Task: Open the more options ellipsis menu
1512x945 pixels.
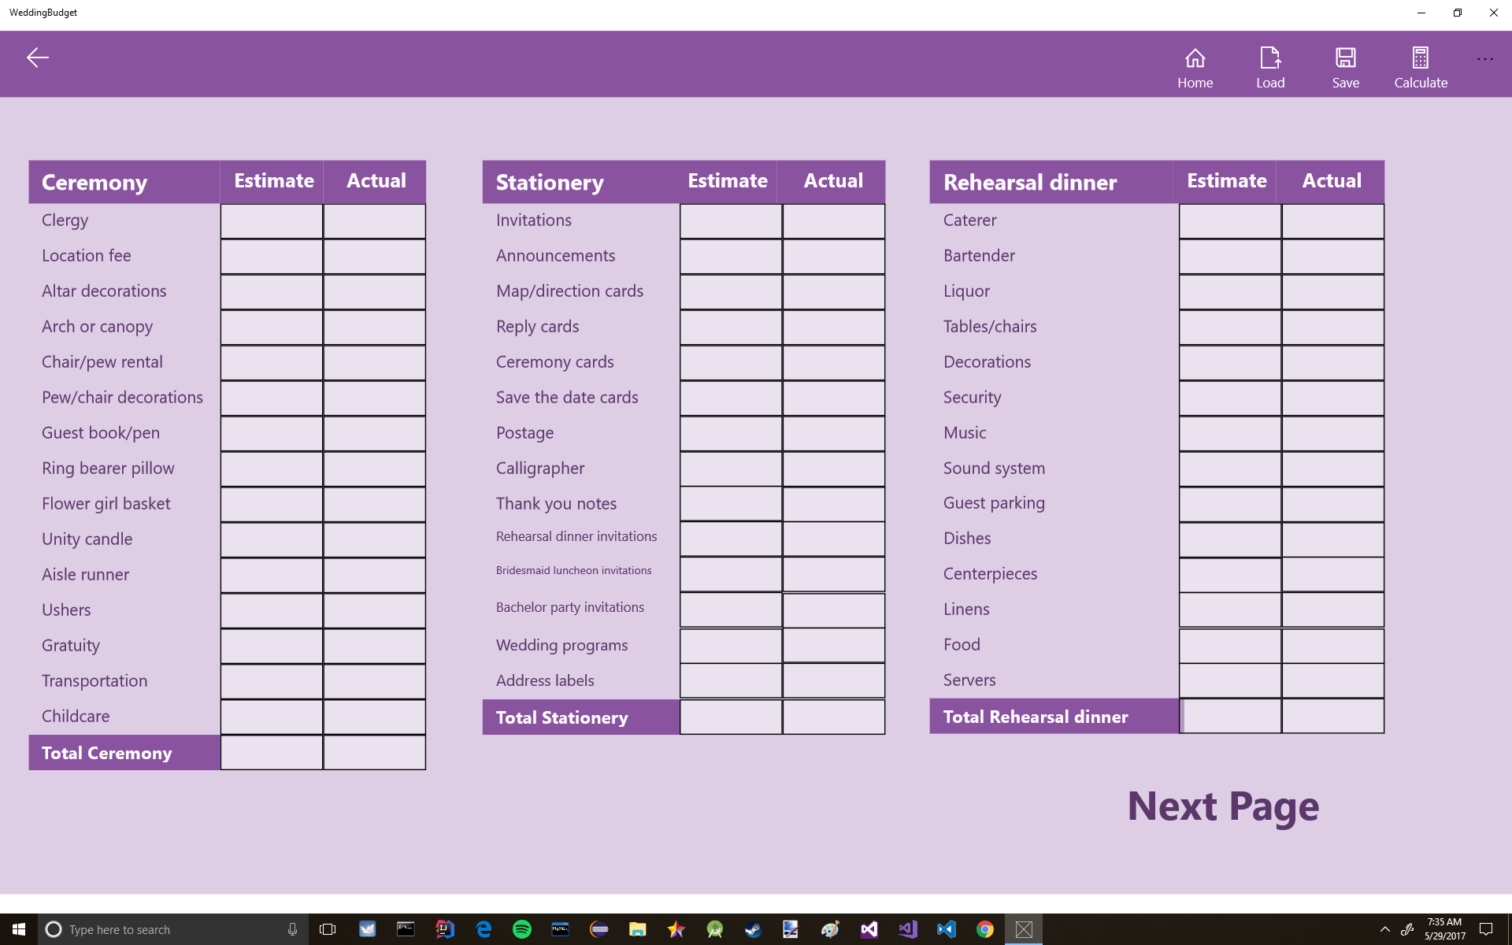Action: (1484, 59)
